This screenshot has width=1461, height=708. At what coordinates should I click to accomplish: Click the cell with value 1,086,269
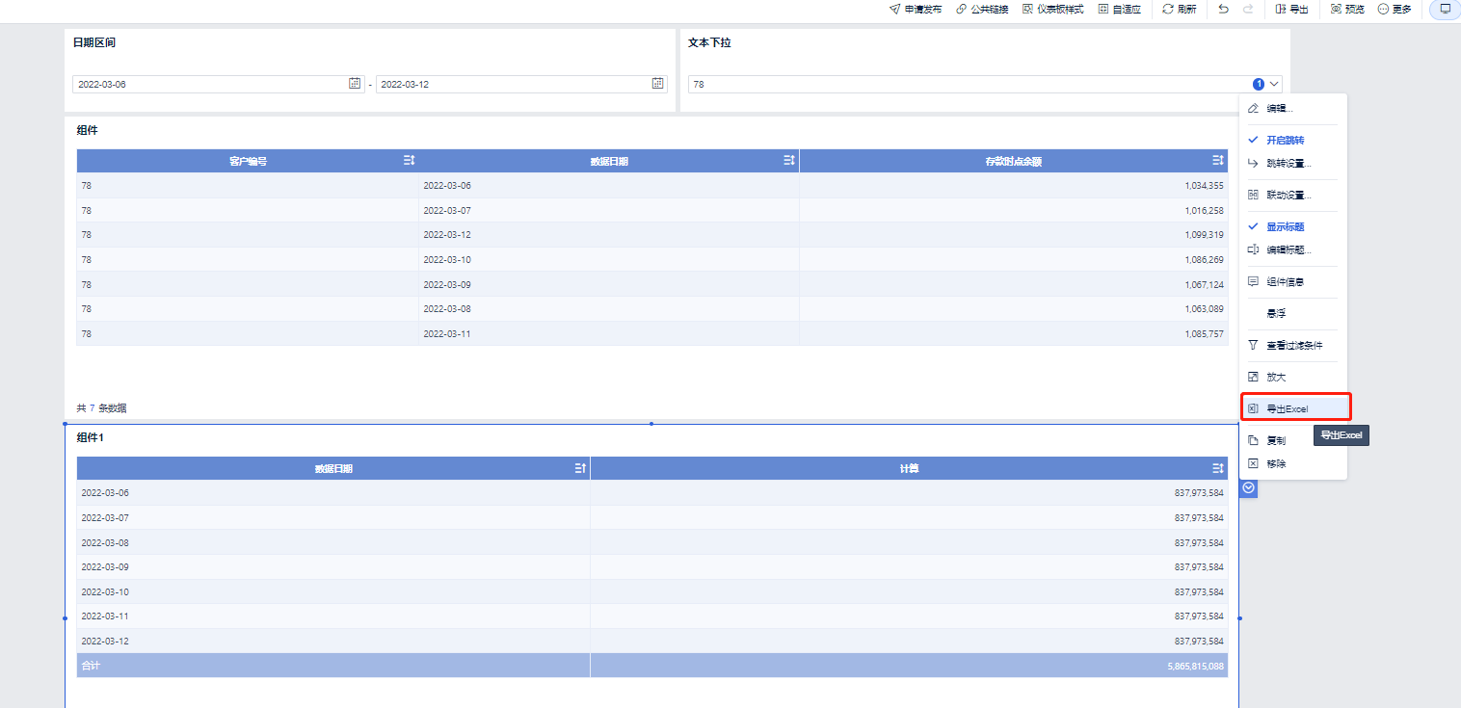[1014, 260]
